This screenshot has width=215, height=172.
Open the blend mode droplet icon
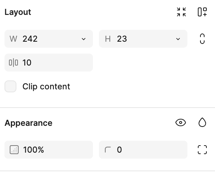pos(202,122)
